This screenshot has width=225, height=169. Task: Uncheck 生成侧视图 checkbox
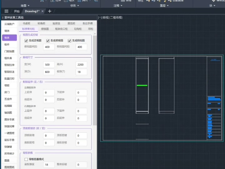[x=69, y=41]
